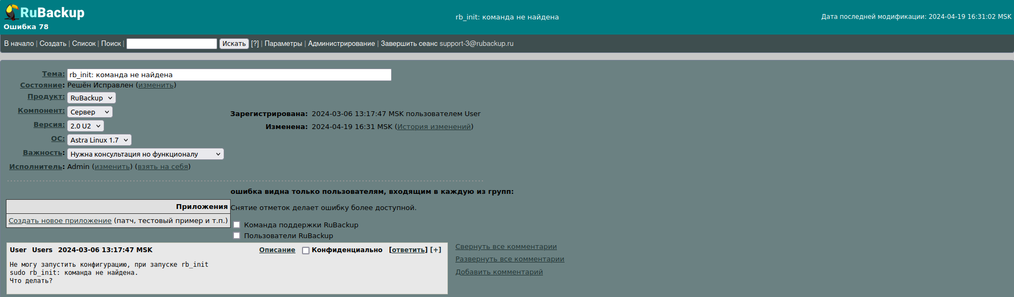Open the 'ОС' Astra Linux 1.7 dropdown
Screen dimensions: 1014x297
point(99,140)
